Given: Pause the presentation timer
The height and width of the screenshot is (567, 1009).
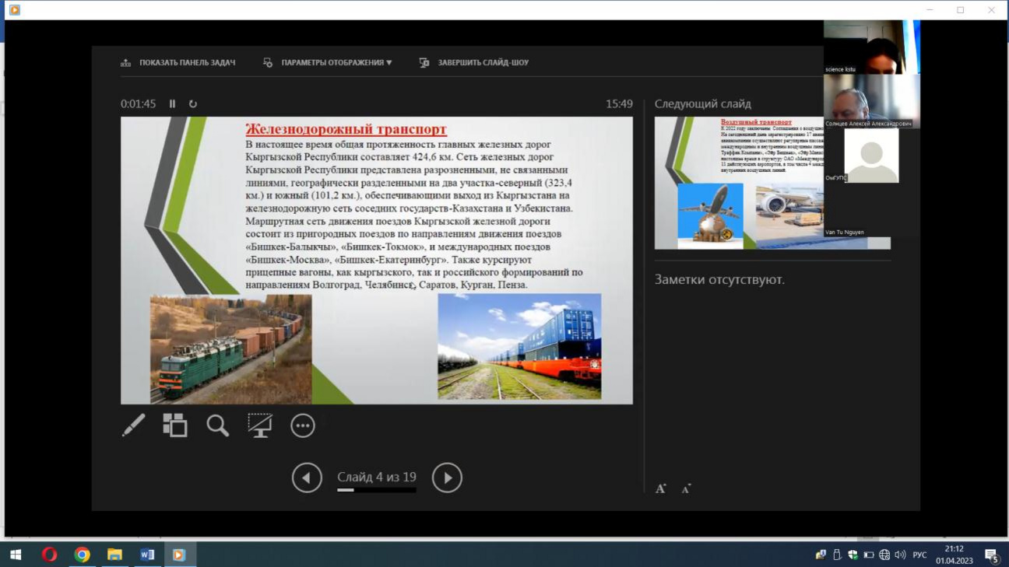Looking at the screenshot, I should pos(173,104).
